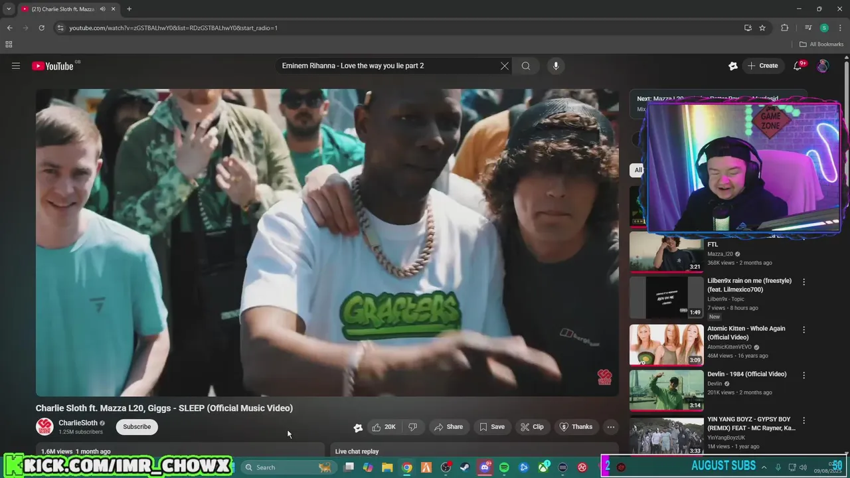Share the SLEEP music video
Screen dimensions: 850x478
point(448,427)
